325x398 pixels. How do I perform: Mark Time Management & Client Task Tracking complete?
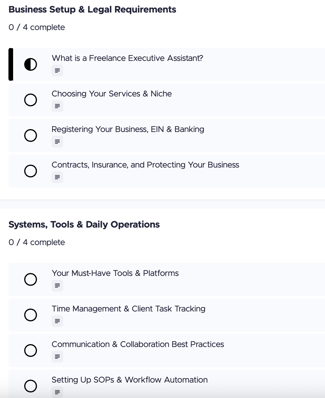point(31,315)
